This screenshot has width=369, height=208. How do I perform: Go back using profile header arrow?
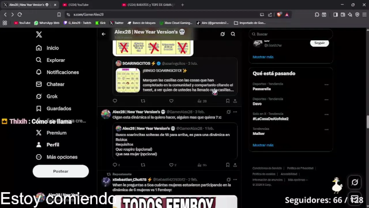(103, 34)
